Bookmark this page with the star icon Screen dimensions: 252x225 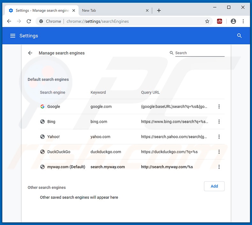[207, 21]
